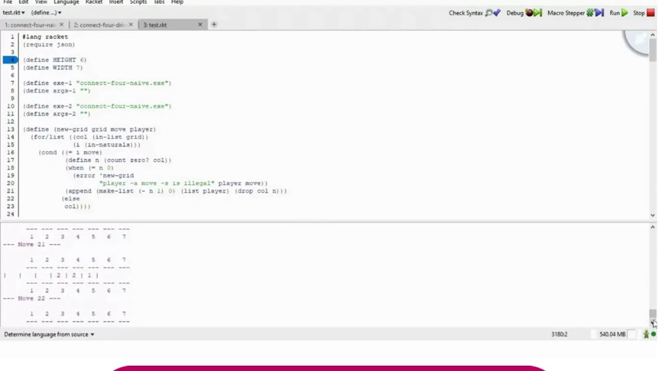Add a new tab with plus icon
Image resolution: width=659 pixels, height=371 pixels.
(x=214, y=24)
